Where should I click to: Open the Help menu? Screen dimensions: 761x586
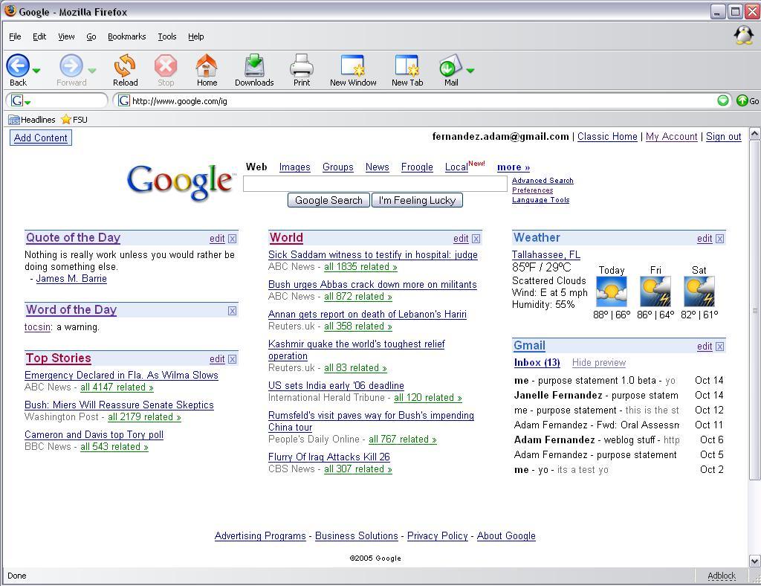click(x=196, y=36)
